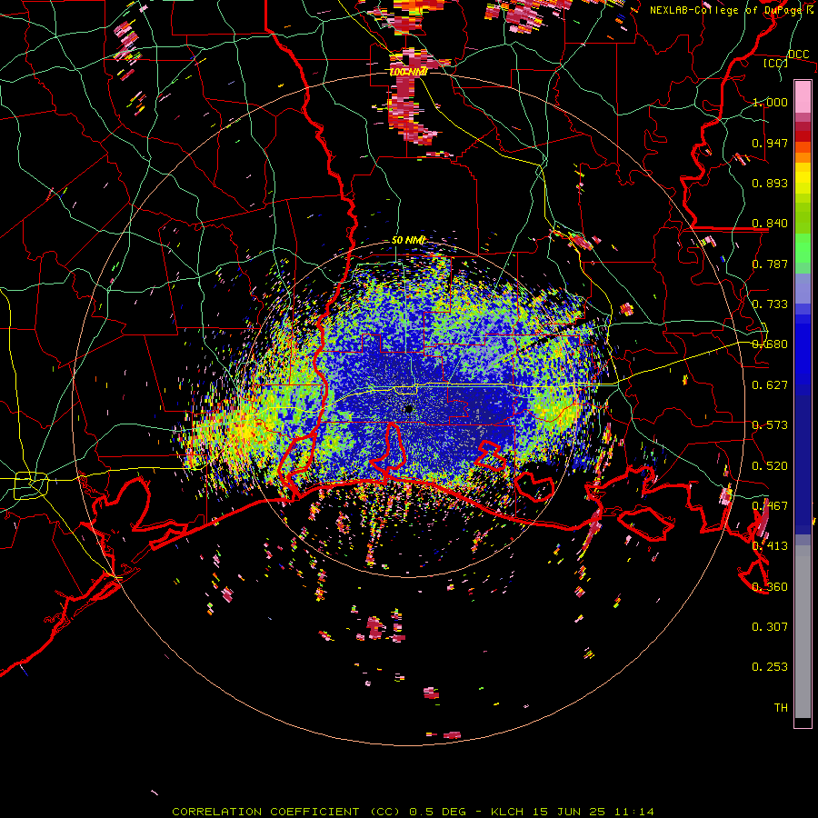Click the 0.787 scale value
Viewport: 818px width, 818px height.
point(770,264)
